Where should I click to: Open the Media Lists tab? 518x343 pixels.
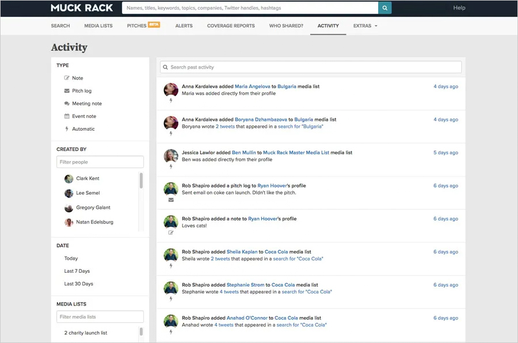coord(98,26)
